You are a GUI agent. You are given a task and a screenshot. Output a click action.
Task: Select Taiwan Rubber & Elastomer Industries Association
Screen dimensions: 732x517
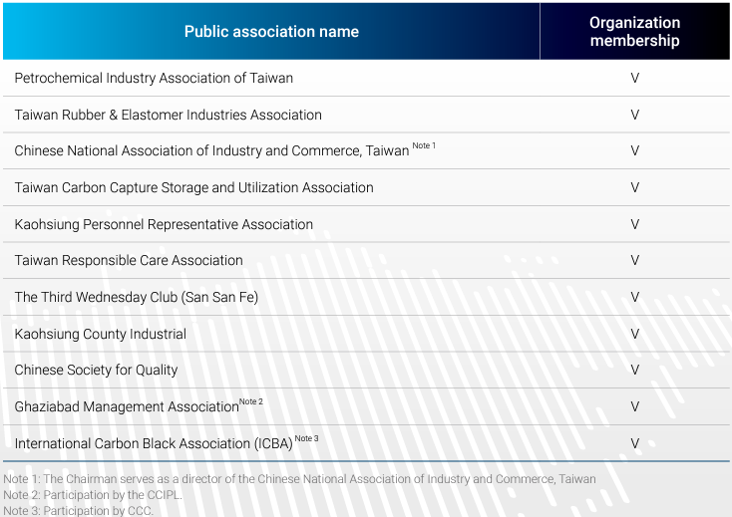[169, 115]
